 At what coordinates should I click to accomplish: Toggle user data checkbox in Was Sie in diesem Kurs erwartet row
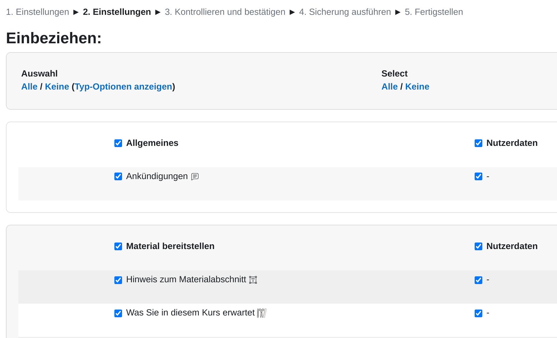click(478, 313)
